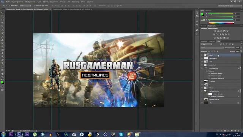243x137 pixels.
Task: Add a Hue/Saturation adjustment layer
Action: [214, 35]
